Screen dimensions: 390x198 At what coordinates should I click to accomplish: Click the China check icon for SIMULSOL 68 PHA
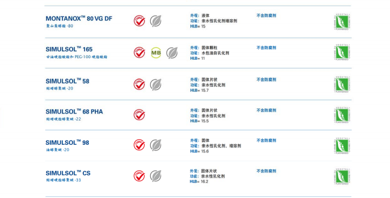[139, 115]
